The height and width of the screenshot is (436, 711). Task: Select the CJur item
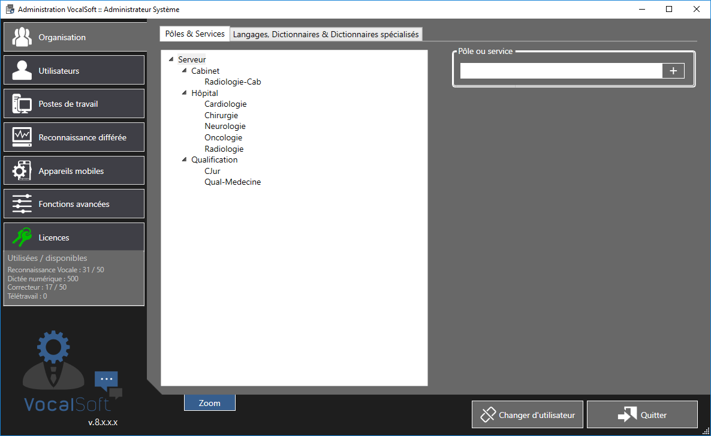212,171
